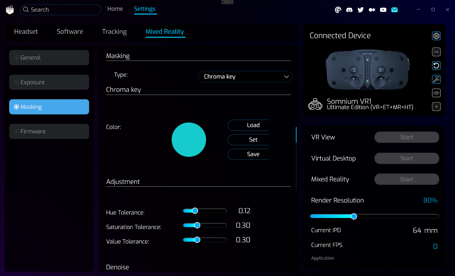
Task: Click the app cube logo icon
Action: pyautogui.click(x=10, y=10)
